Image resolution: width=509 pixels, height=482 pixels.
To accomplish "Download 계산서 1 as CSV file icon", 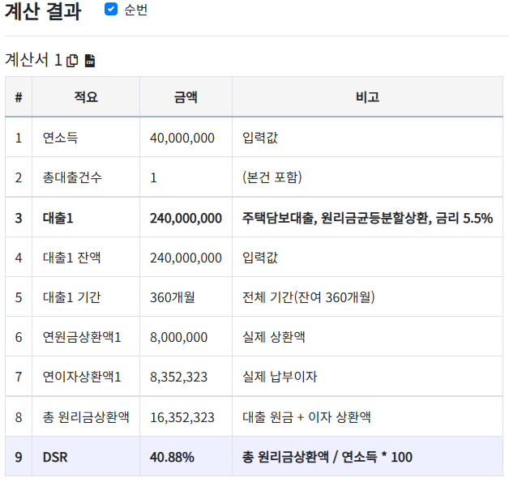I will [x=90, y=60].
